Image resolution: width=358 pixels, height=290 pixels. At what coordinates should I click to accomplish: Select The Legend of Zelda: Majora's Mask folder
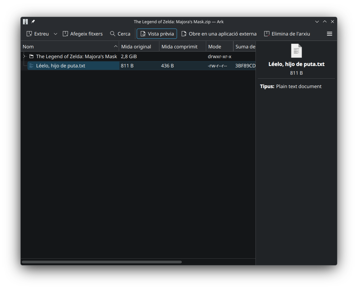tap(76, 56)
